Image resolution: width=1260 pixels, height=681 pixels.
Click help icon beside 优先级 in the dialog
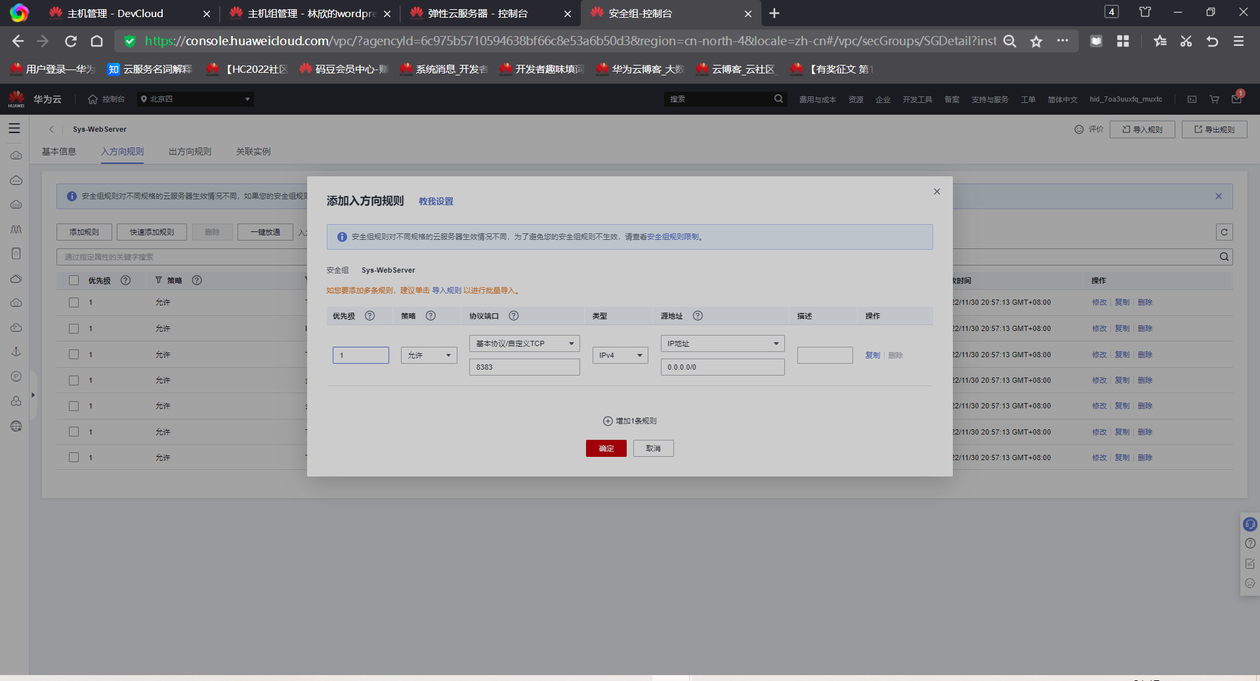point(369,315)
